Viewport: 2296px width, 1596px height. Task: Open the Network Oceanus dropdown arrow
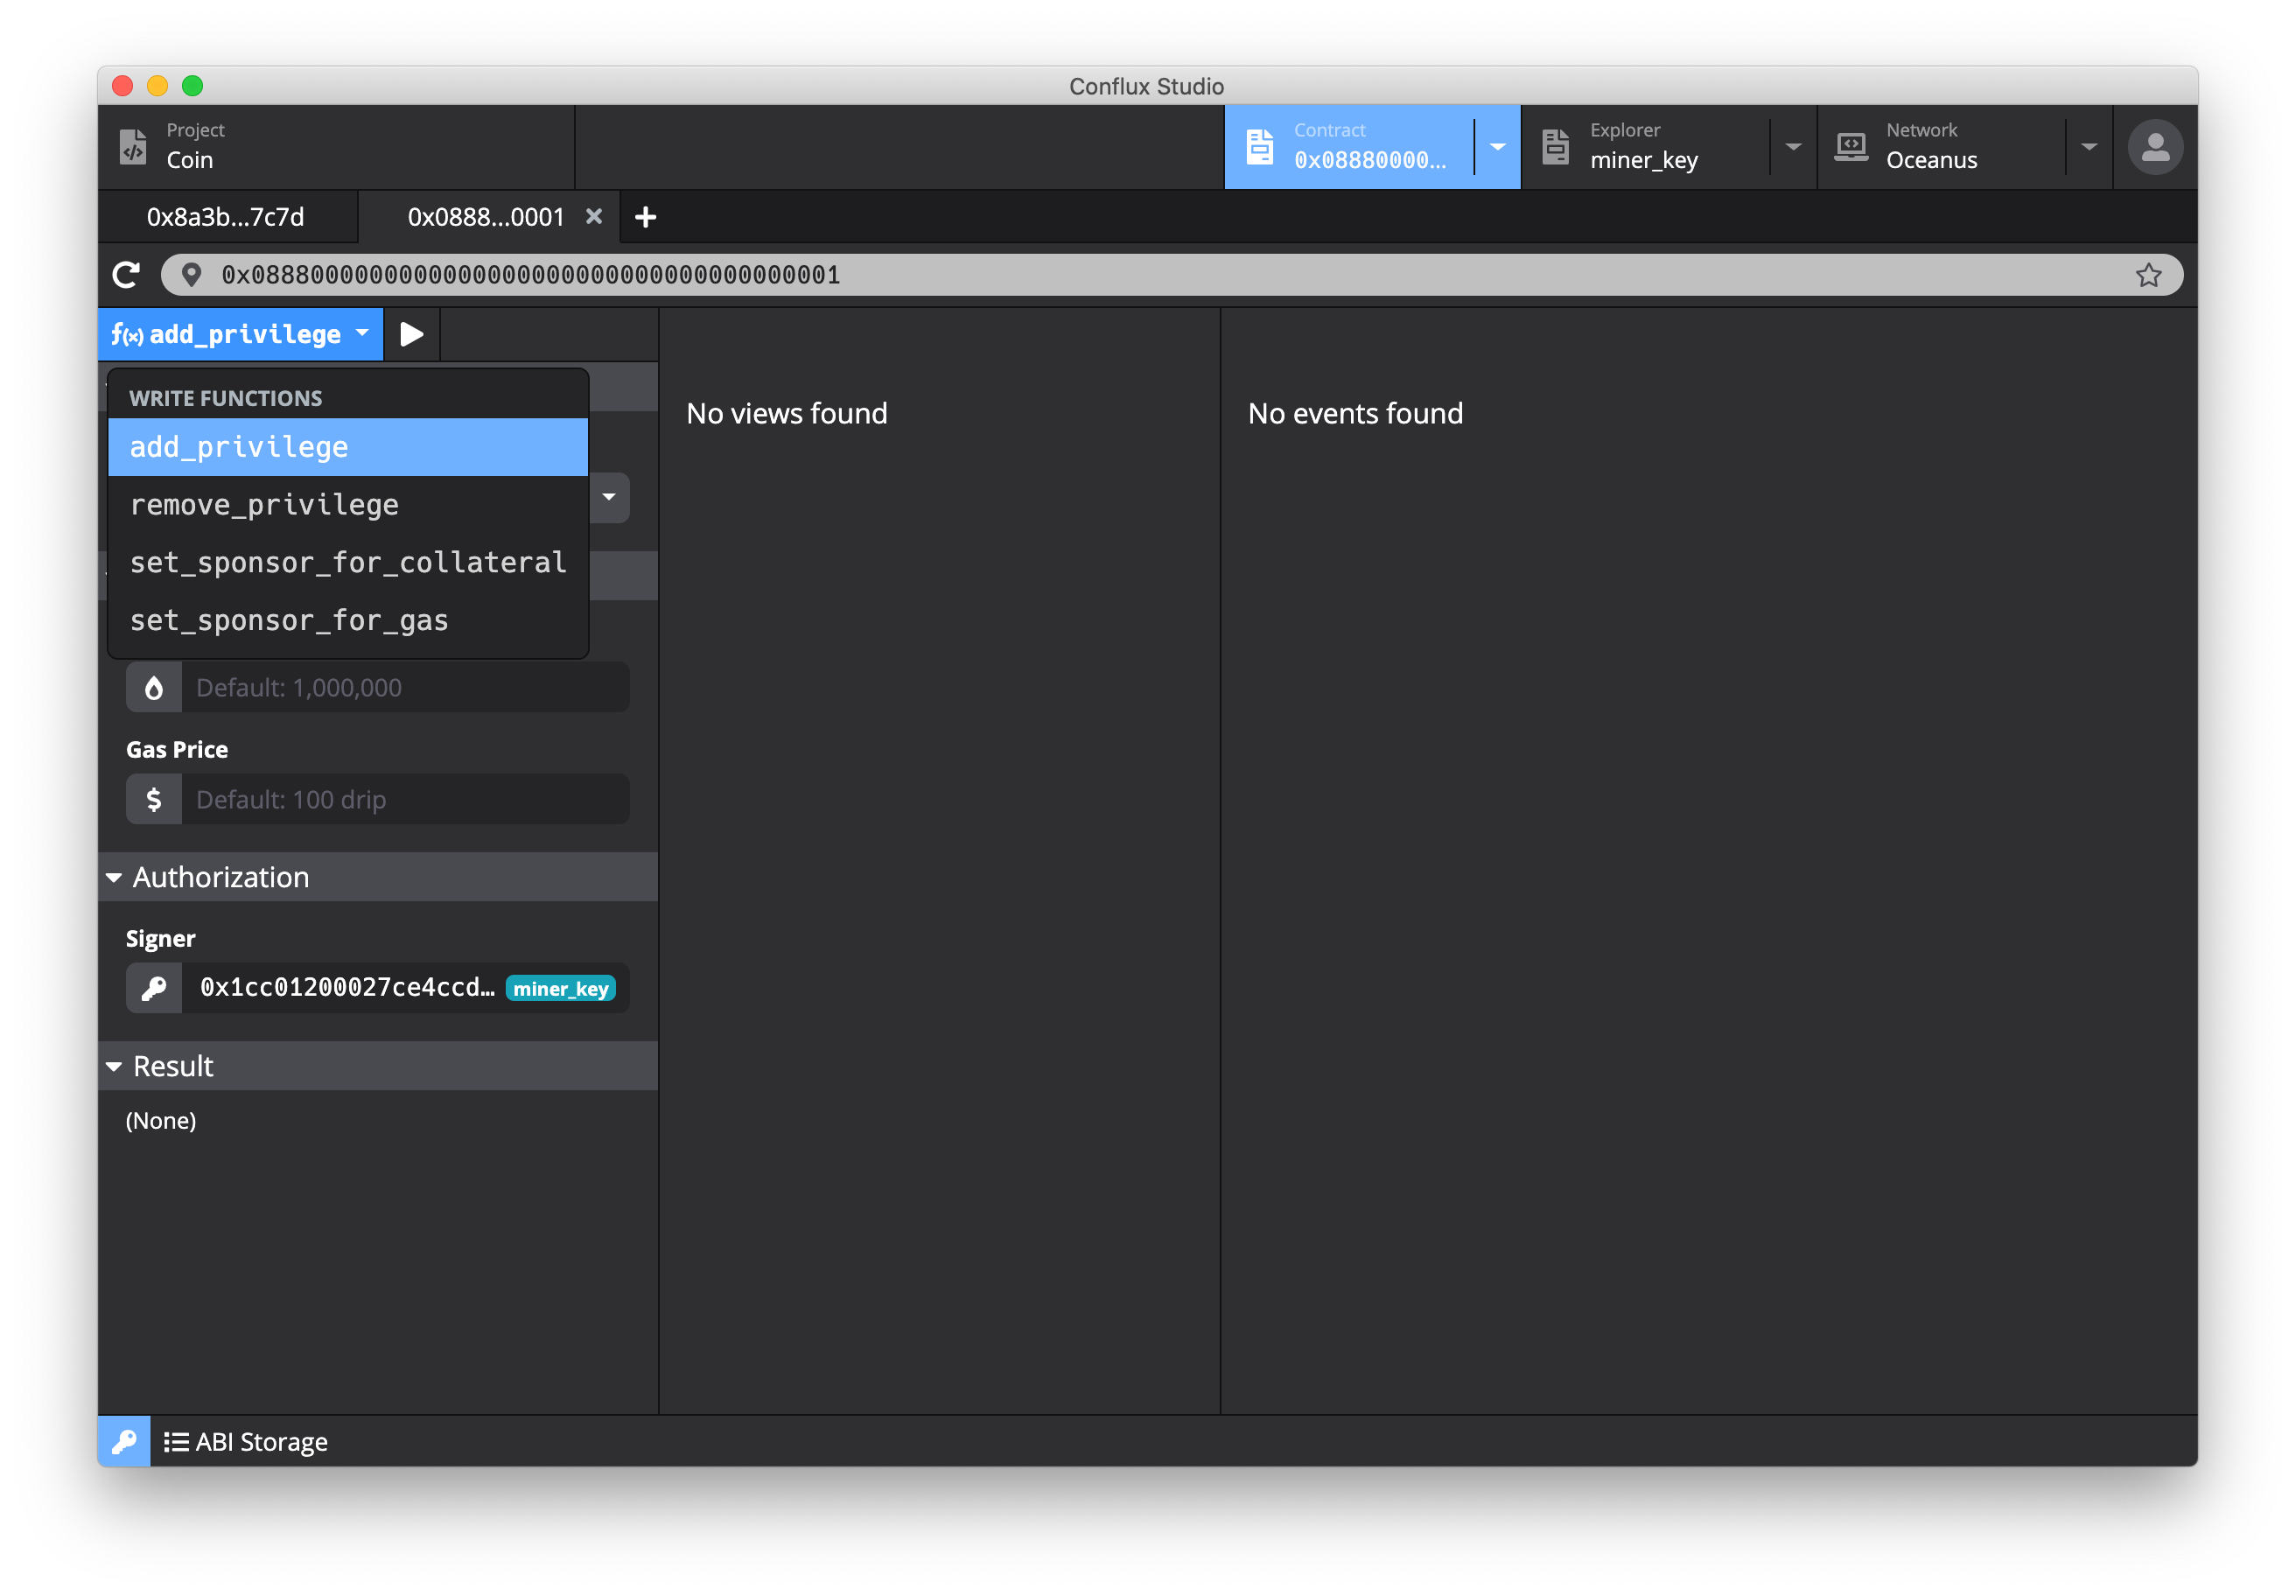(x=2089, y=147)
